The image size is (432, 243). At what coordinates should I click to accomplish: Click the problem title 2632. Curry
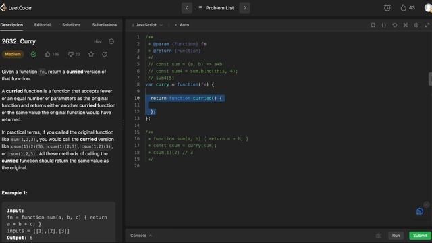pos(19,41)
